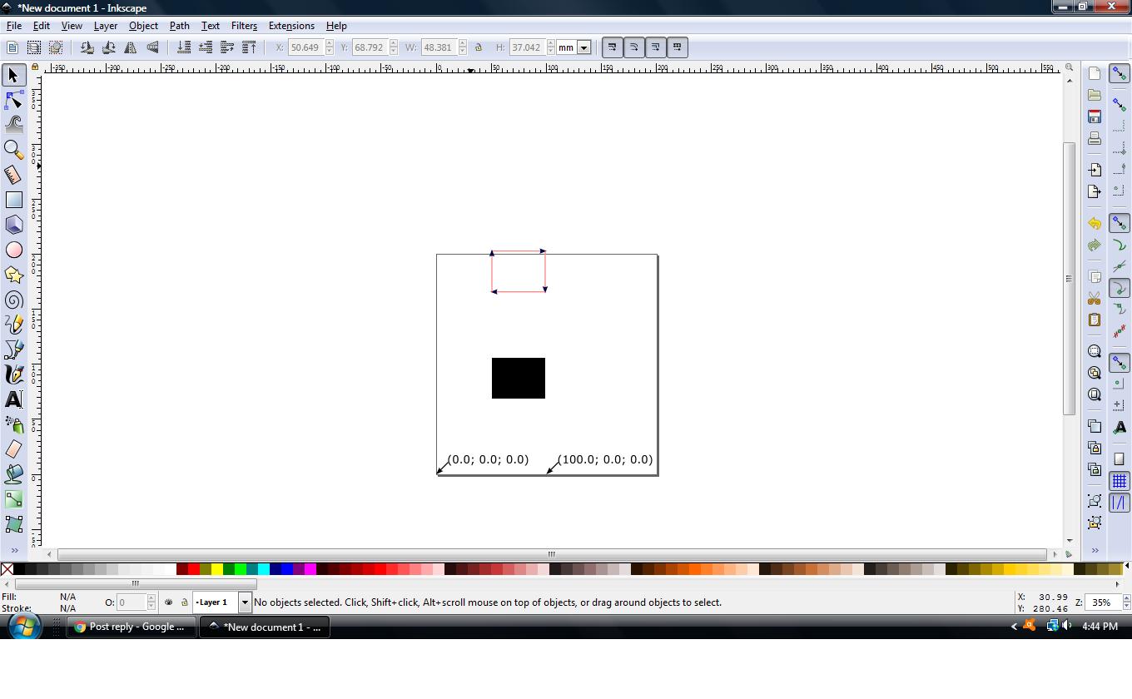Open the mm units dropdown
The image size is (1132, 699).
click(x=583, y=47)
